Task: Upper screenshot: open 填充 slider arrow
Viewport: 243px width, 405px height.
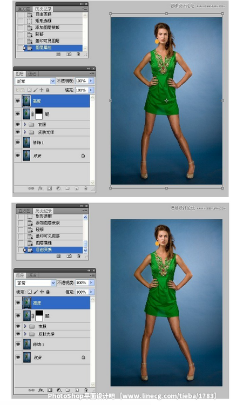Action: [91, 90]
